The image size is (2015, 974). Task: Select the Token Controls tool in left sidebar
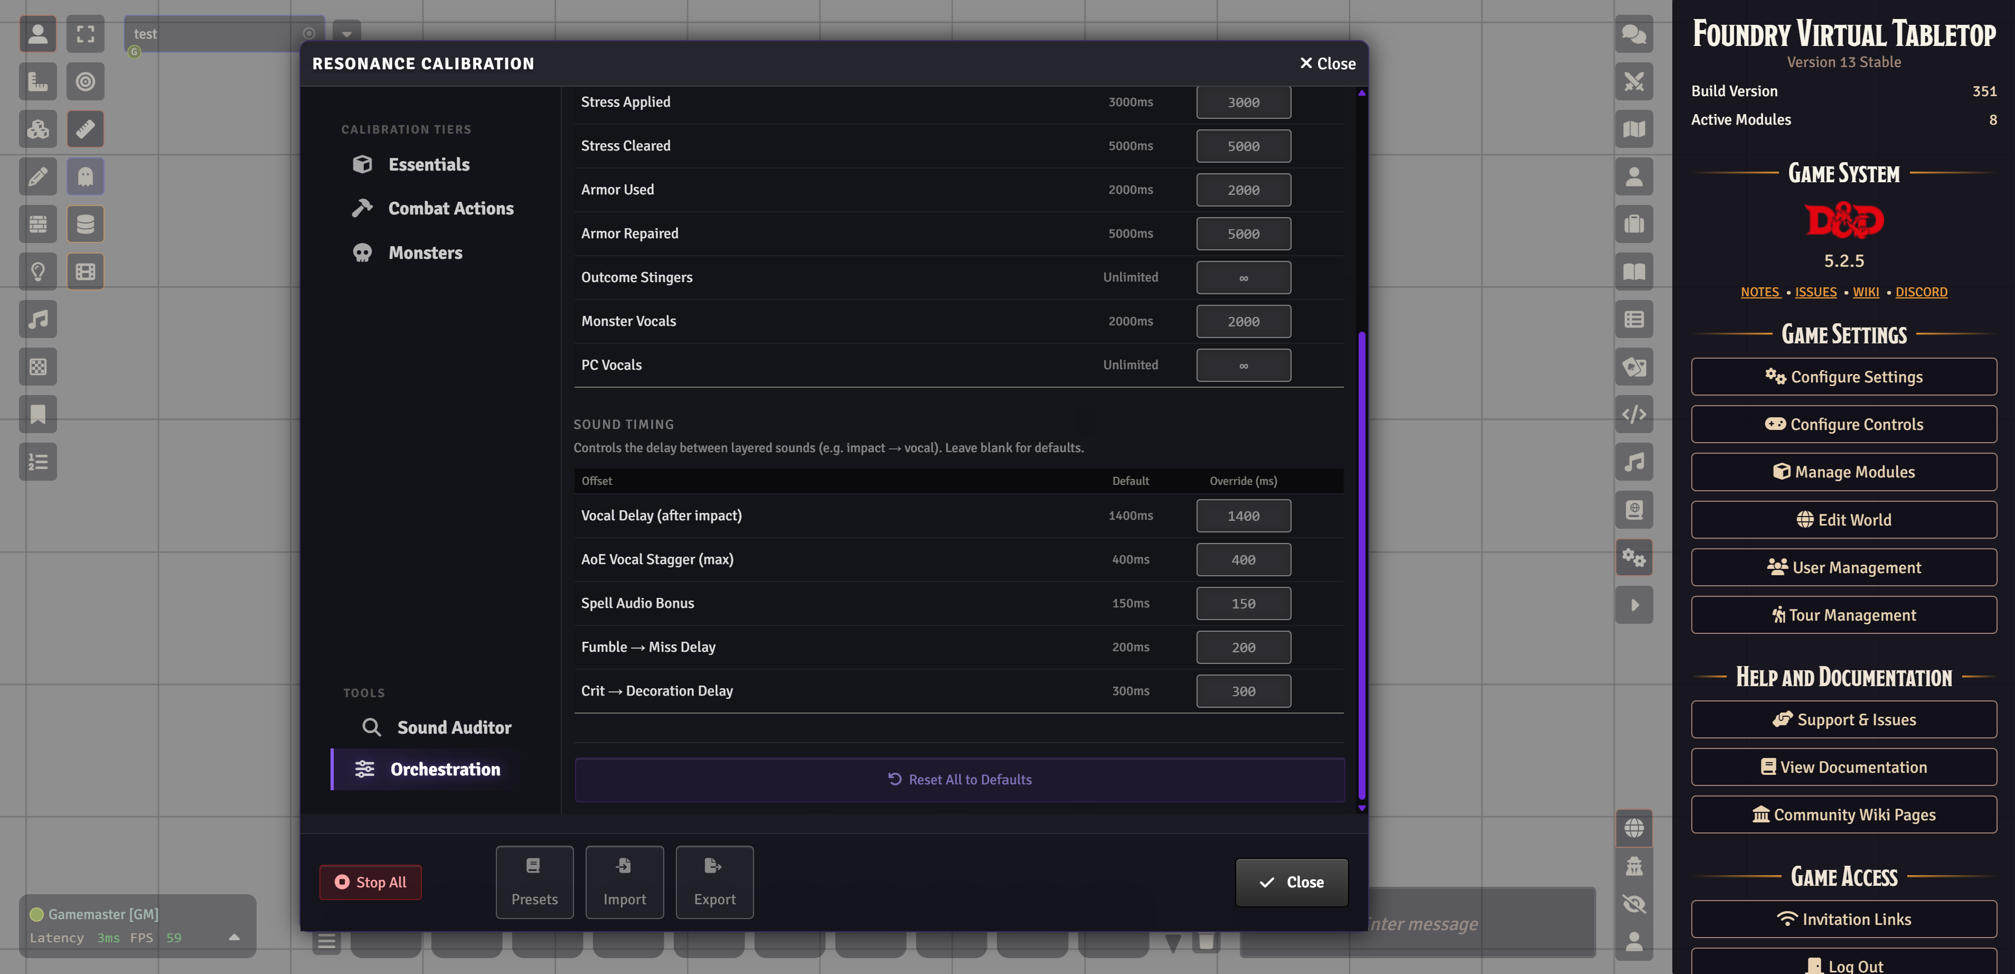[x=37, y=34]
